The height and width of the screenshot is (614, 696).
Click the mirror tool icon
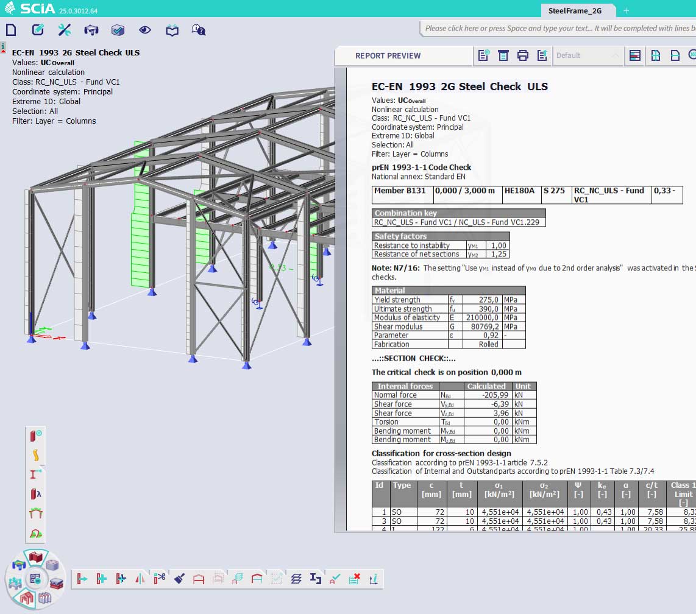click(140, 578)
